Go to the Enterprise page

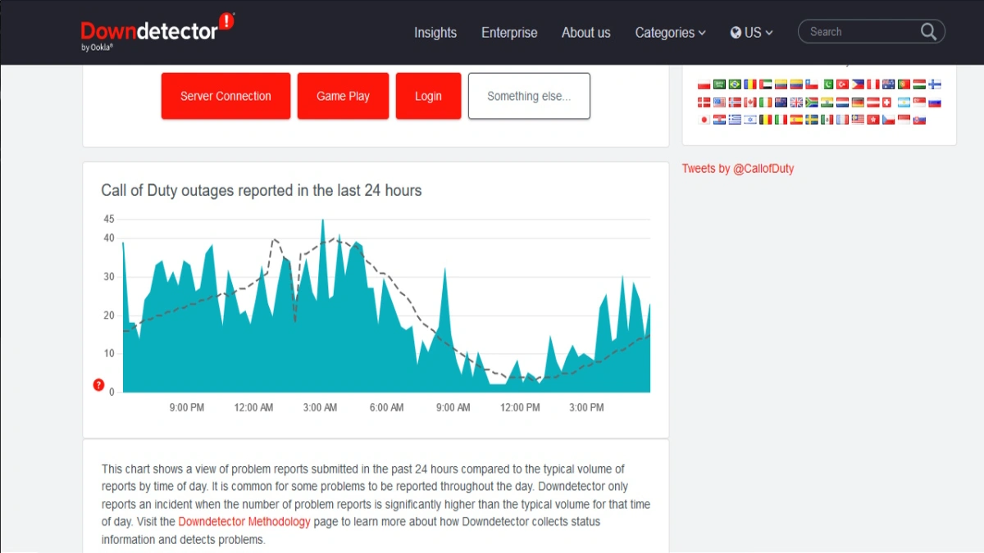pyautogui.click(x=509, y=33)
